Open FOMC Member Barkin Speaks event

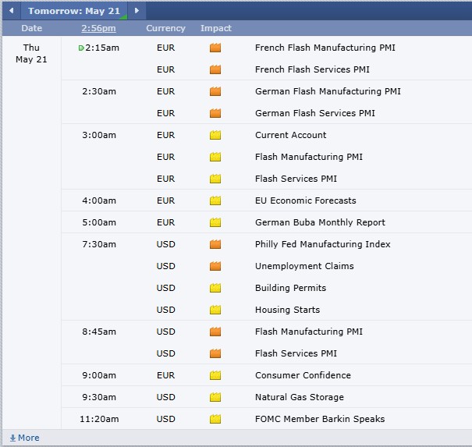coord(320,419)
